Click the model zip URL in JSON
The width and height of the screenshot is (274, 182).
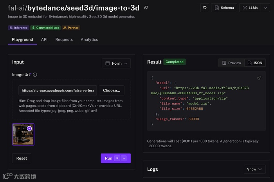point(200,90)
